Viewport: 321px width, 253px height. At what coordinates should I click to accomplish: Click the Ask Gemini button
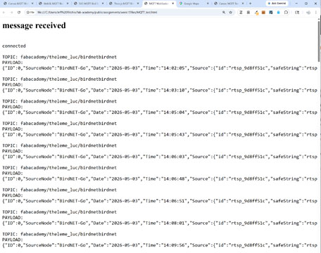point(277,4)
